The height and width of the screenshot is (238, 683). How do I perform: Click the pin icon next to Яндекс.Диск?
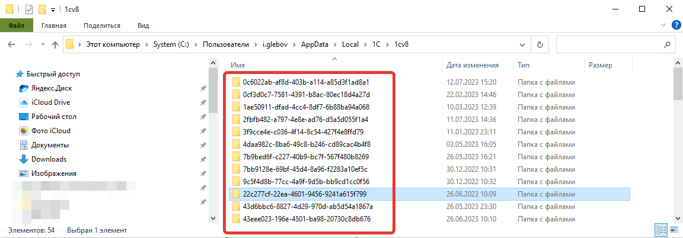[x=203, y=88]
